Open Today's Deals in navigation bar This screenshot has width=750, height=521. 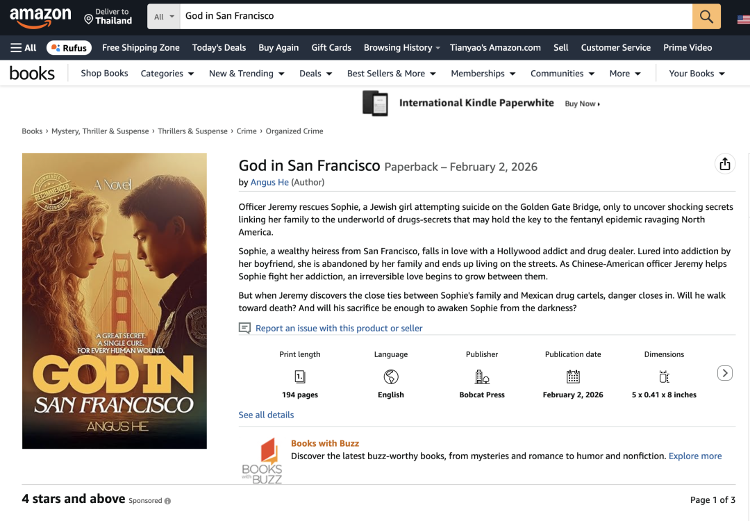click(219, 48)
